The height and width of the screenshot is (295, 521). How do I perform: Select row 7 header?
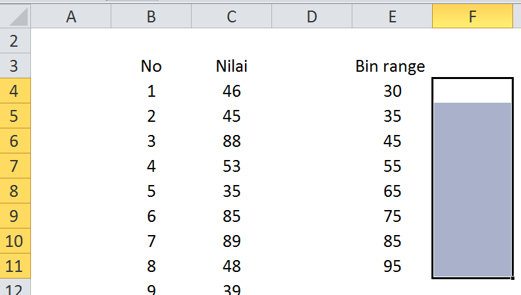pos(15,166)
